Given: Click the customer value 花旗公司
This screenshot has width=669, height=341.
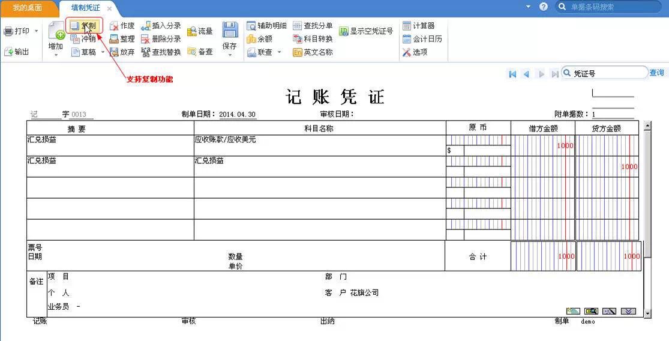Looking at the screenshot, I should click(x=364, y=293).
